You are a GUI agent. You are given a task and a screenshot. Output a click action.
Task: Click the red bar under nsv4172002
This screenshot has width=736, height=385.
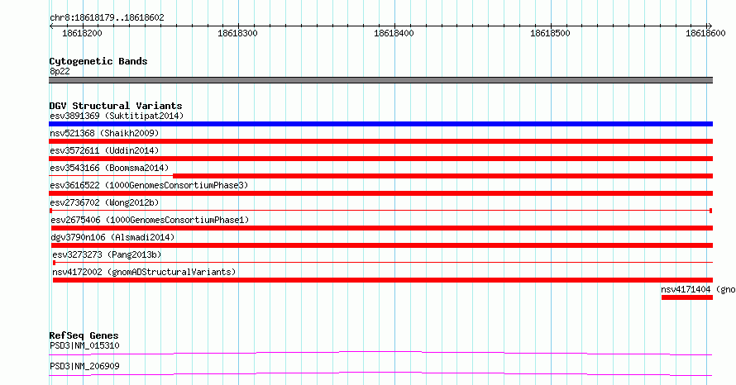tap(383, 280)
